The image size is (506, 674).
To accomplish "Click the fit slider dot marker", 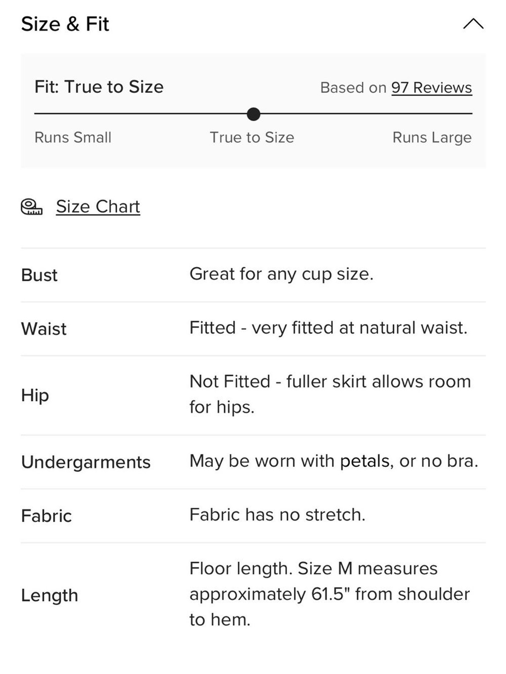I will coord(253,114).
